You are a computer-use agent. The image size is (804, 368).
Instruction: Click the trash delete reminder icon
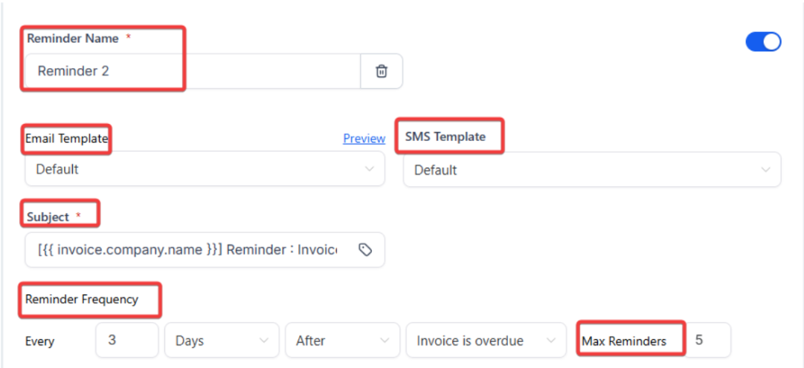point(382,71)
